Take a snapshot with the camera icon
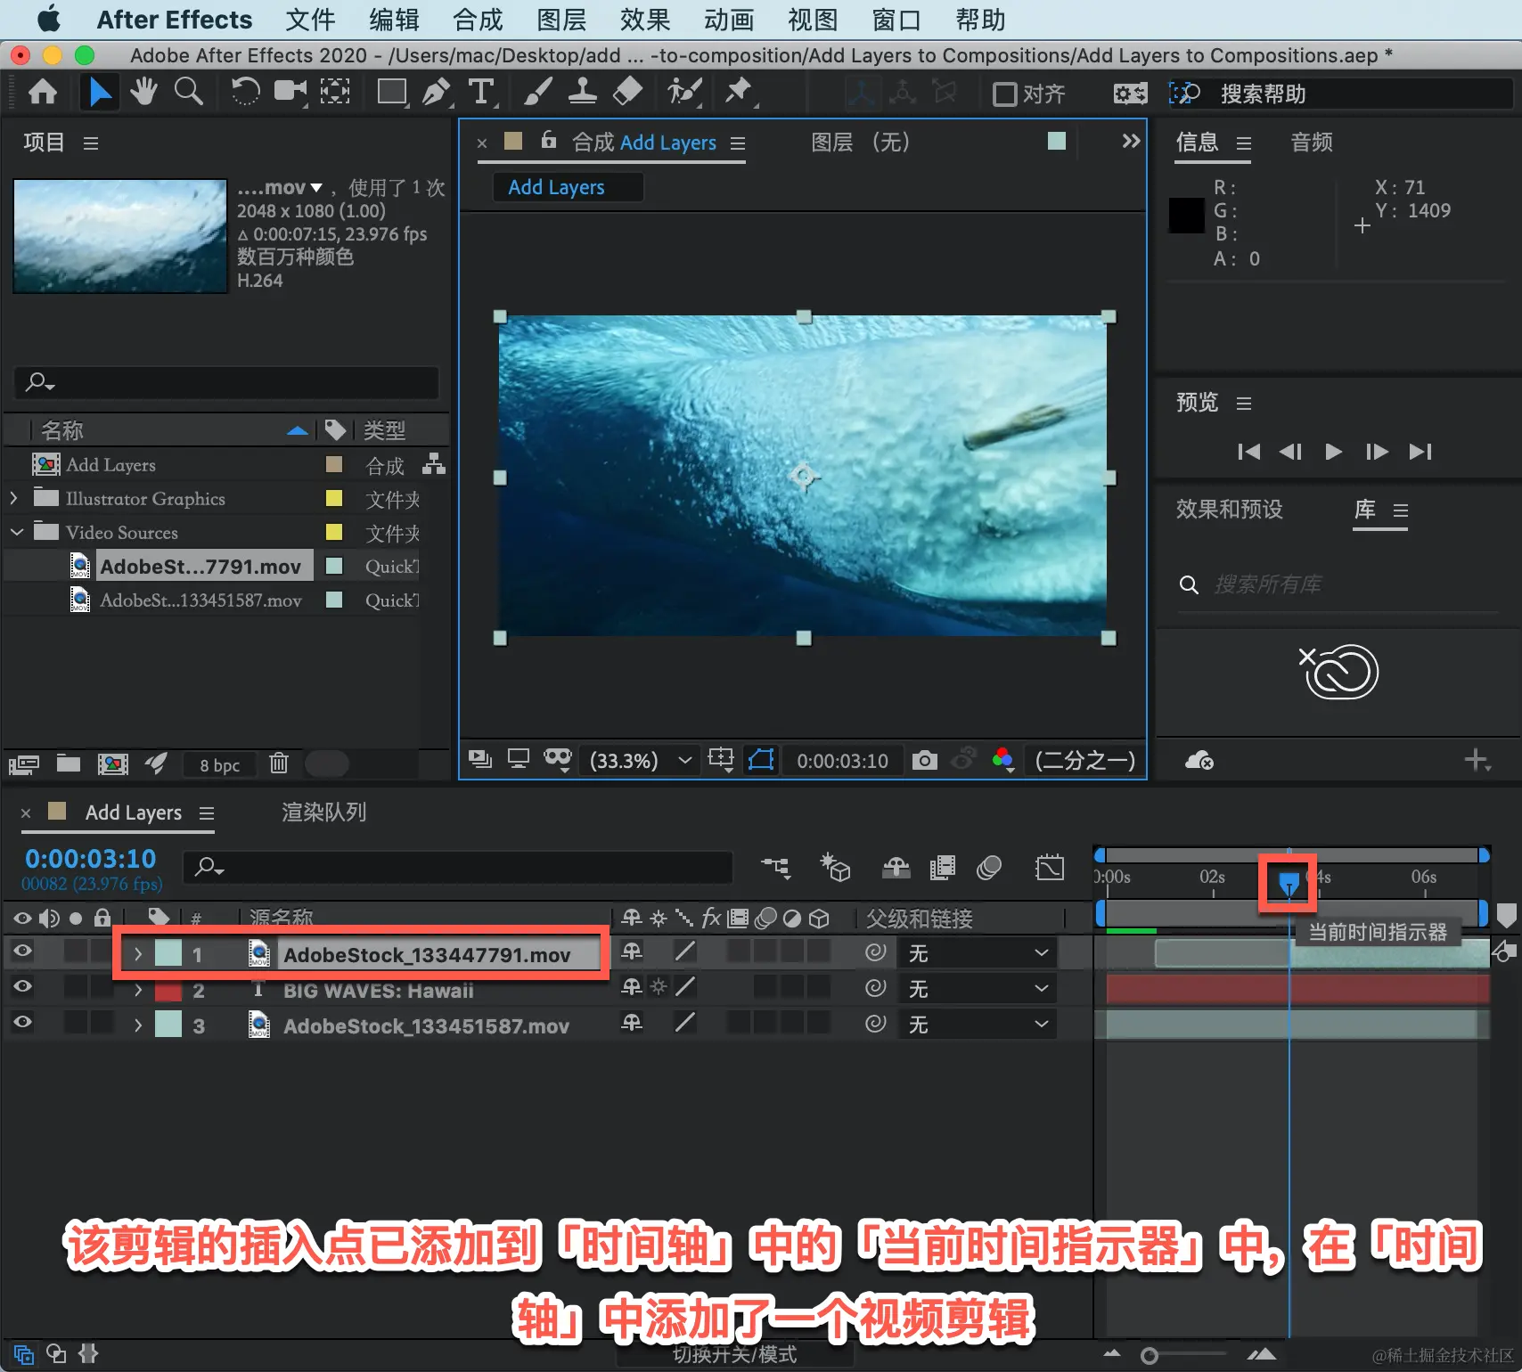Screen dimensions: 1522x1372 [925, 760]
